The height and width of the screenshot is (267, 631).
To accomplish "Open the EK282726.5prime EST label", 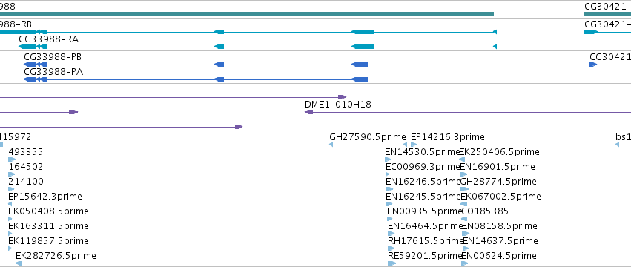I will coord(56,256).
